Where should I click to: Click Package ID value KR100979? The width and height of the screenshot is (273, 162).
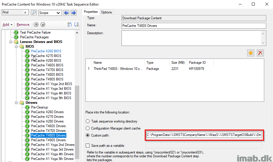pyautogui.click(x=196, y=69)
